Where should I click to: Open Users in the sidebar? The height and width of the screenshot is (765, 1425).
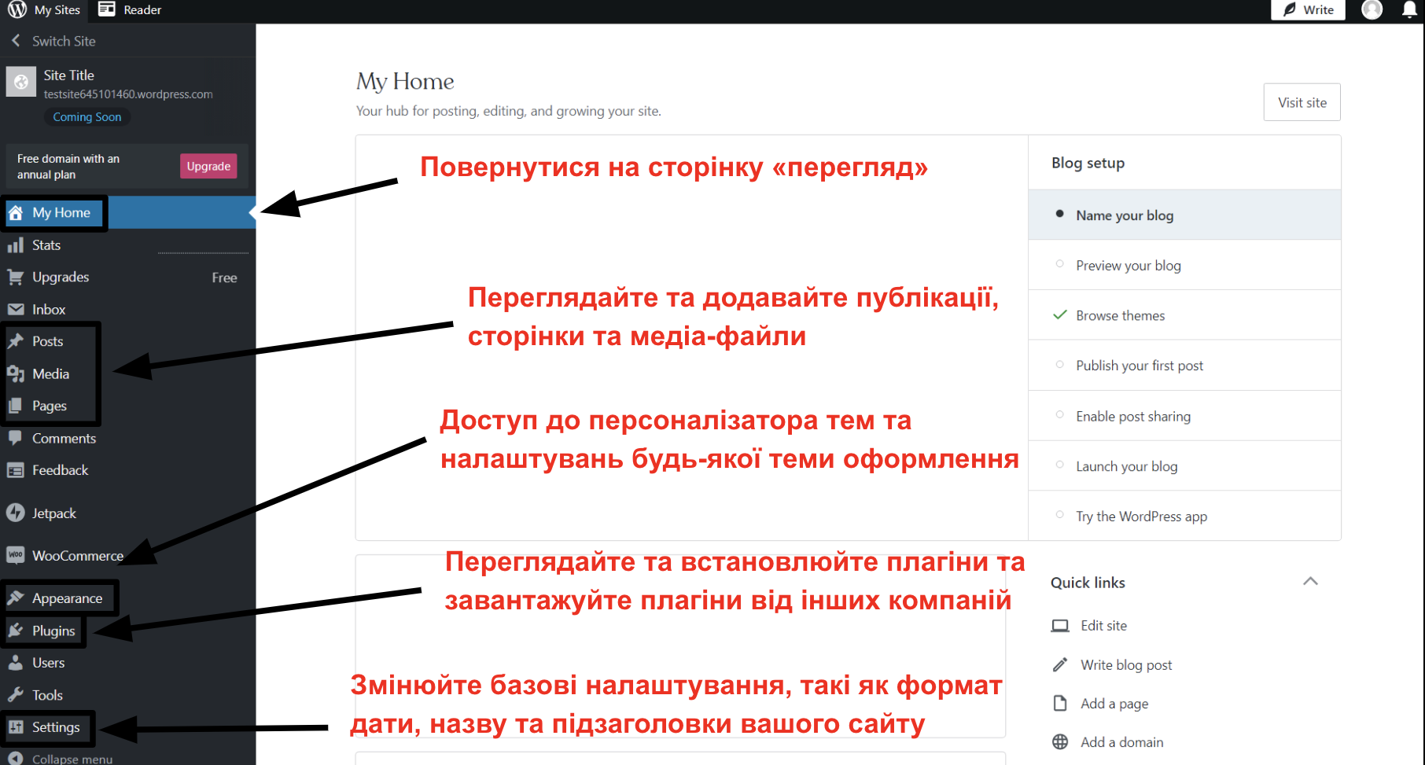click(48, 663)
